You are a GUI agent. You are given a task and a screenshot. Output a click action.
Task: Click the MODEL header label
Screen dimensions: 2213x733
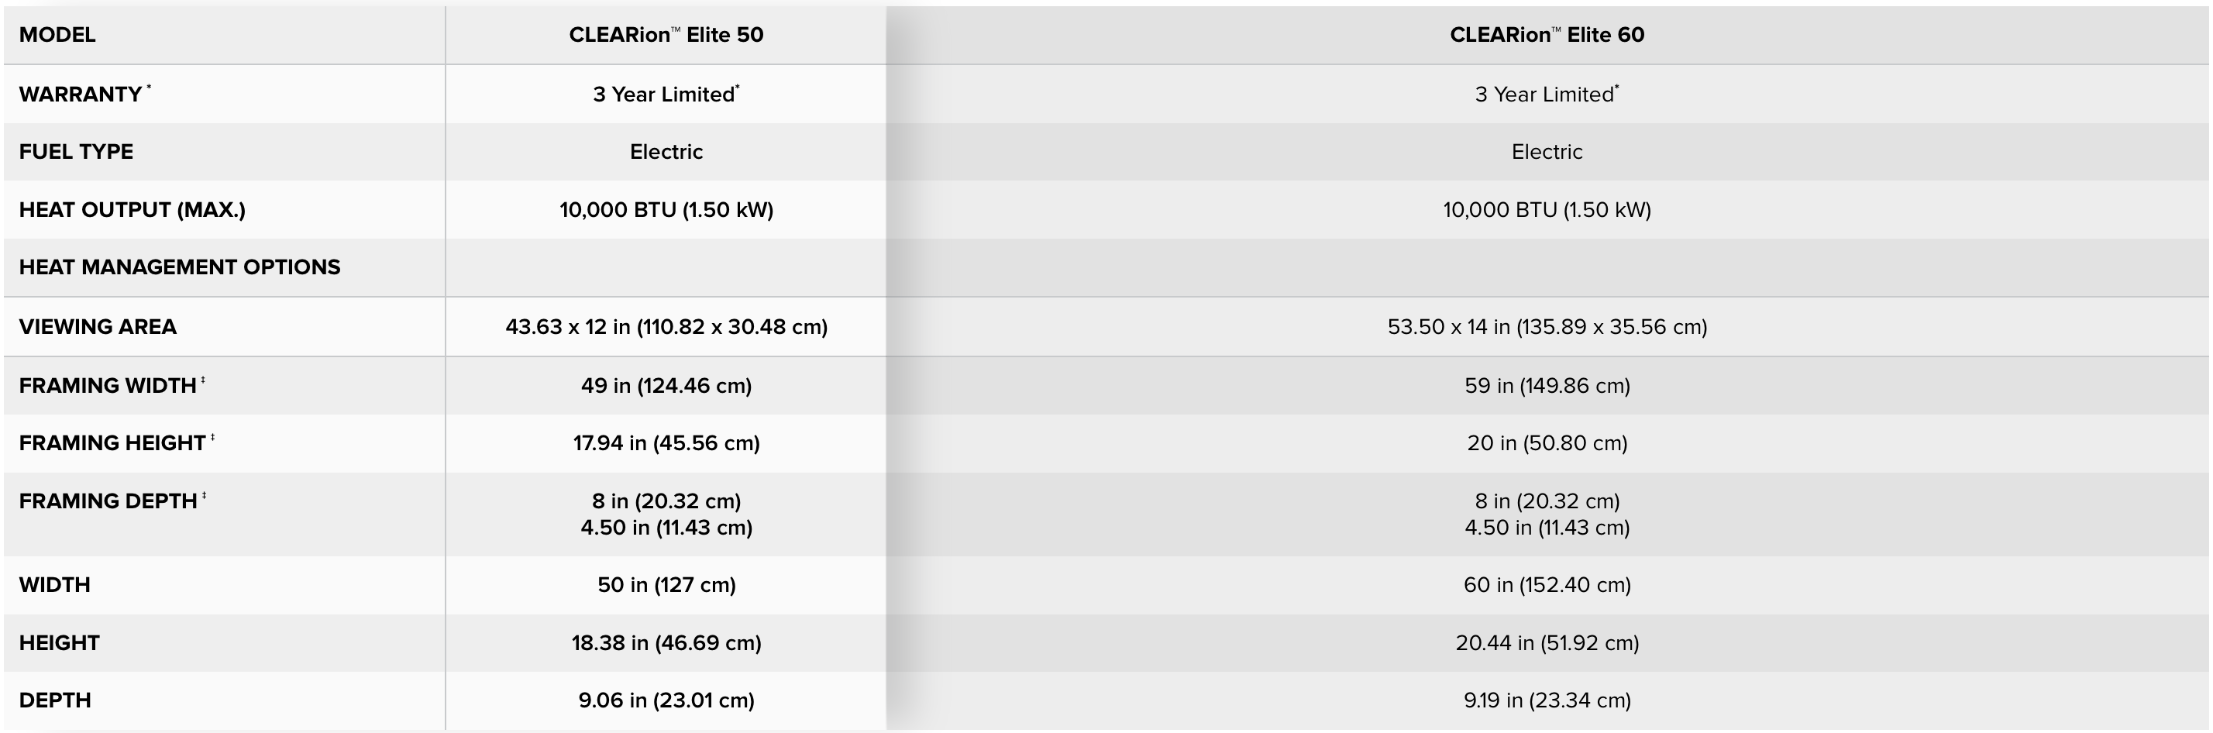click(57, 34)
